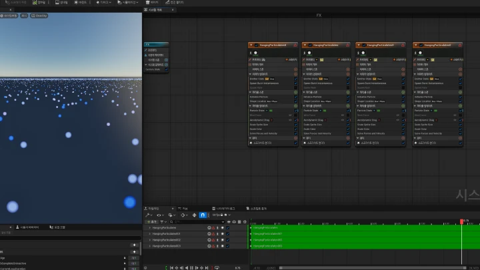Click the green set-start bracket icon

166,268
